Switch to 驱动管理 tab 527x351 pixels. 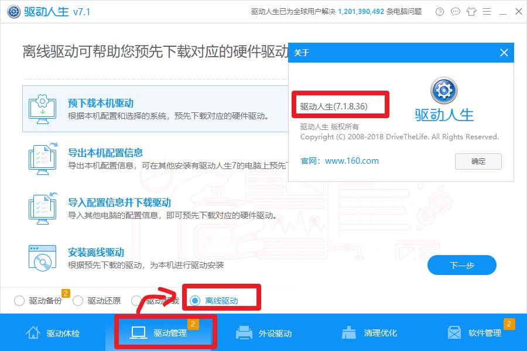point(158,332)
